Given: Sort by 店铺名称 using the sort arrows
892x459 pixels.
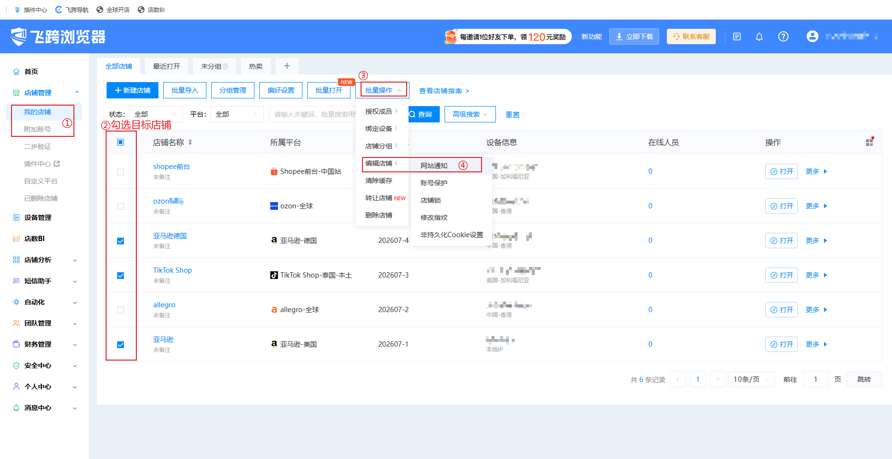Looking at the screenshot, I should pos(190,142).
